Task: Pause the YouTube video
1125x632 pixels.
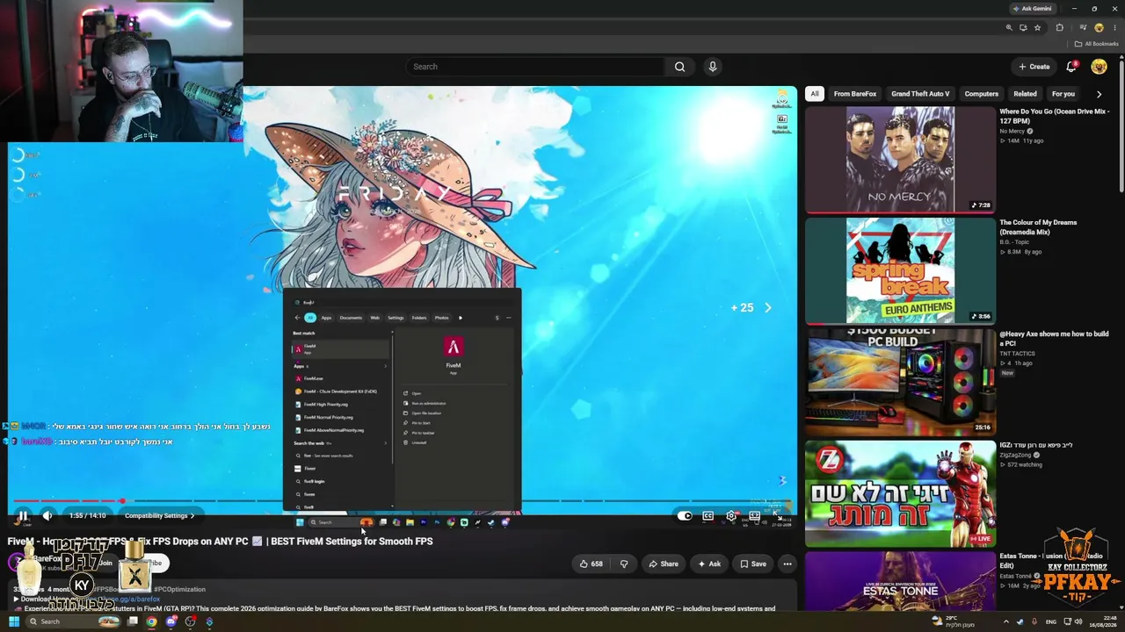Action: [x=23, y=516]
